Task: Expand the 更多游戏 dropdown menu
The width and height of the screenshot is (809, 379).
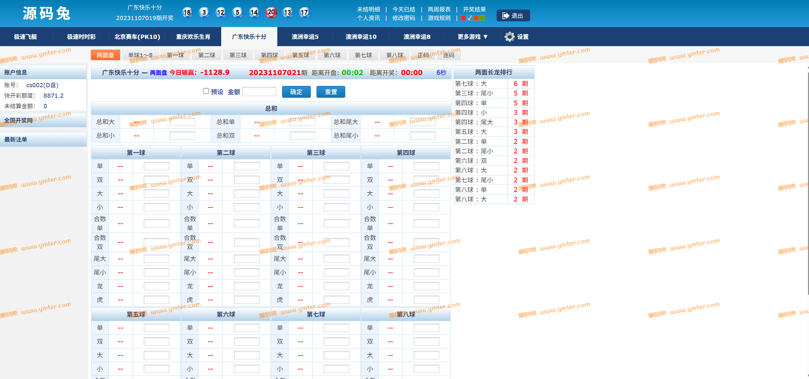Action: (472, 37)
